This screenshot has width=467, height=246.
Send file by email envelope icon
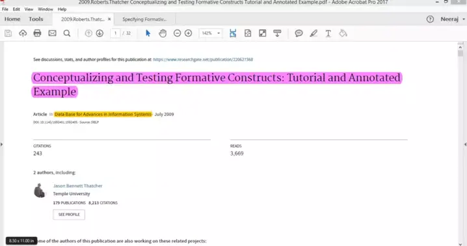[x=53, y=33]
